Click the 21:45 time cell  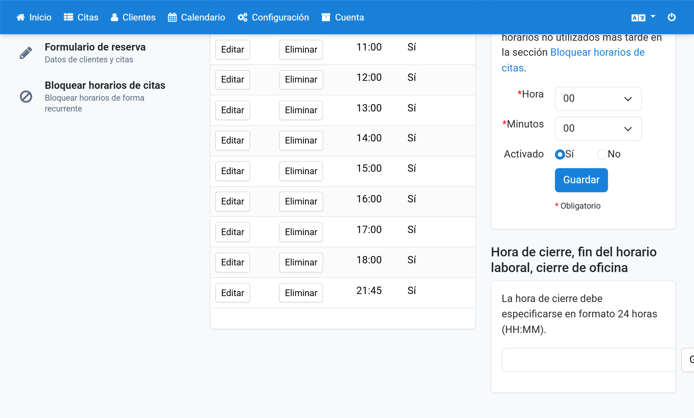pyautogui.click(x=369, y=291)
